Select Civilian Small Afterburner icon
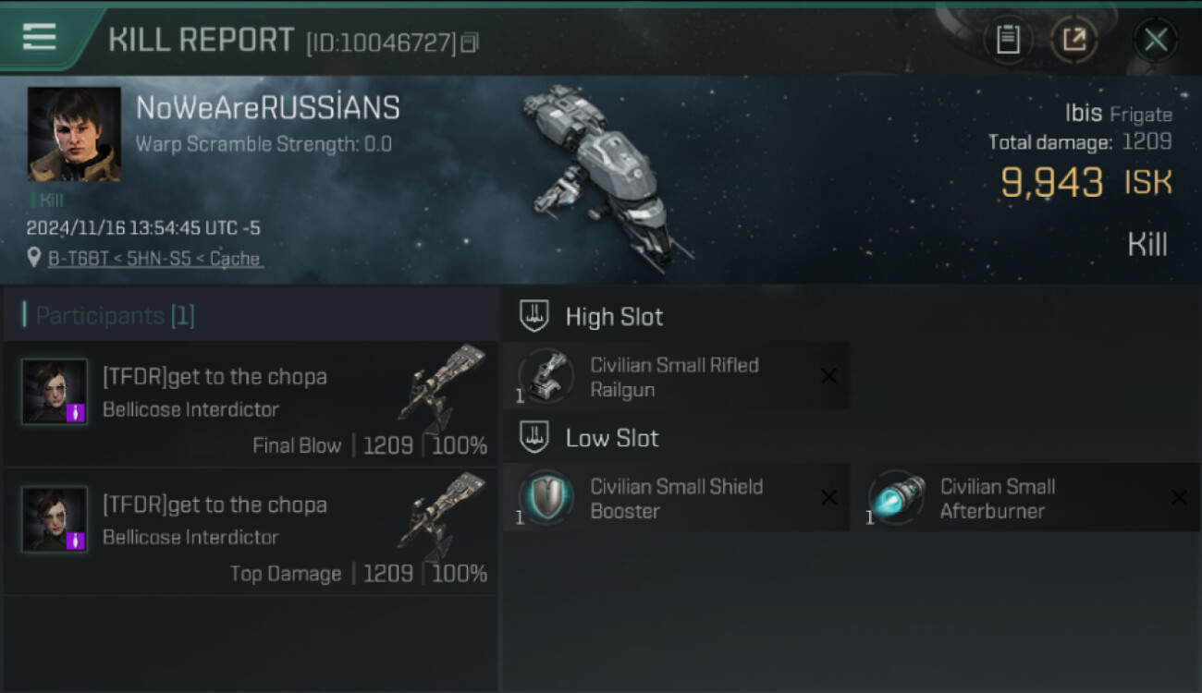The width and height of the screenshot is (1202, 693). coord(896,497)
